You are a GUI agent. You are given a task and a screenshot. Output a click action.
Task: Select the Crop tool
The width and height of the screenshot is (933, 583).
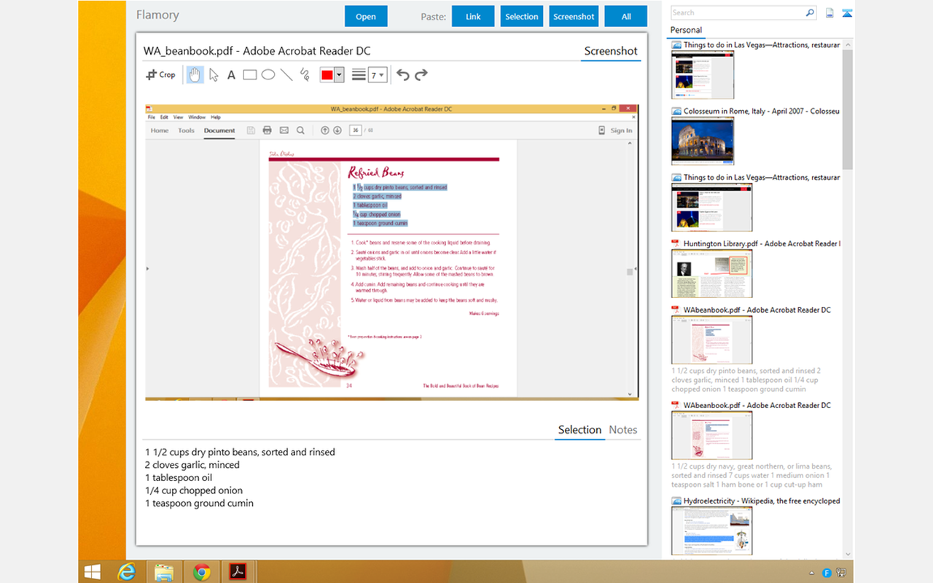tap(160, 74)
